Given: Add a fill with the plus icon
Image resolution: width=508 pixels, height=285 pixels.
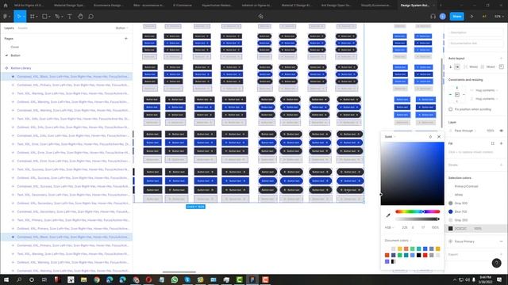Looking at the screenshot, I should point(501,143).
